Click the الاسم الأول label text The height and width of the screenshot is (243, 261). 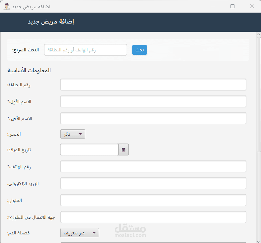click(x=19, y=102)
